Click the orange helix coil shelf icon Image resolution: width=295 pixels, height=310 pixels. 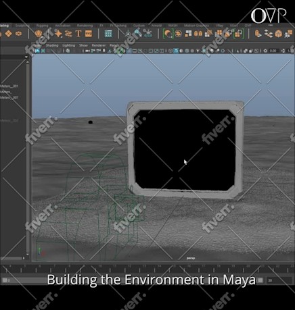click(x=68, y=34)
